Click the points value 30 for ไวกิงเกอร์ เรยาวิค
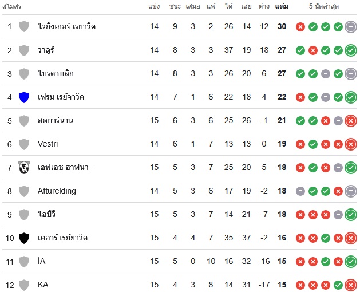The height and width of the screenshot is (292, 360). [x=282, y=27]
